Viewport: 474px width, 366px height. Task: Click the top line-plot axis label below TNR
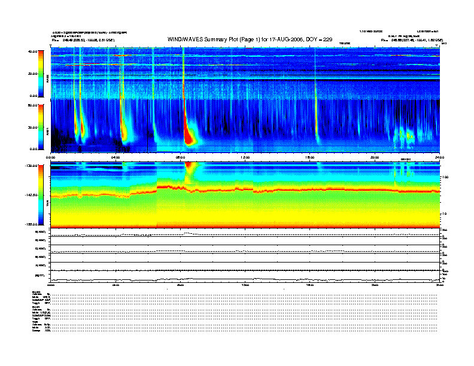click(41, 232)
